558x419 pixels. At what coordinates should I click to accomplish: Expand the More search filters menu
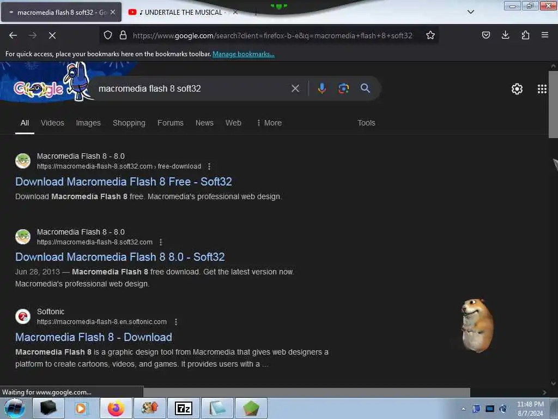(269, 123)
